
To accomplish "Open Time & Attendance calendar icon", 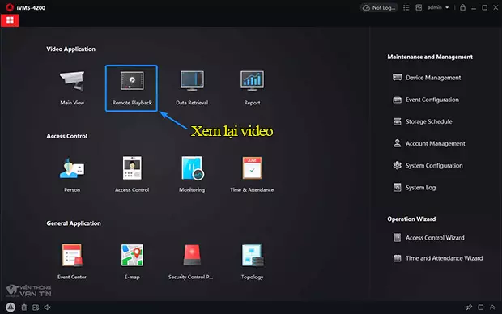I will 252,168.
